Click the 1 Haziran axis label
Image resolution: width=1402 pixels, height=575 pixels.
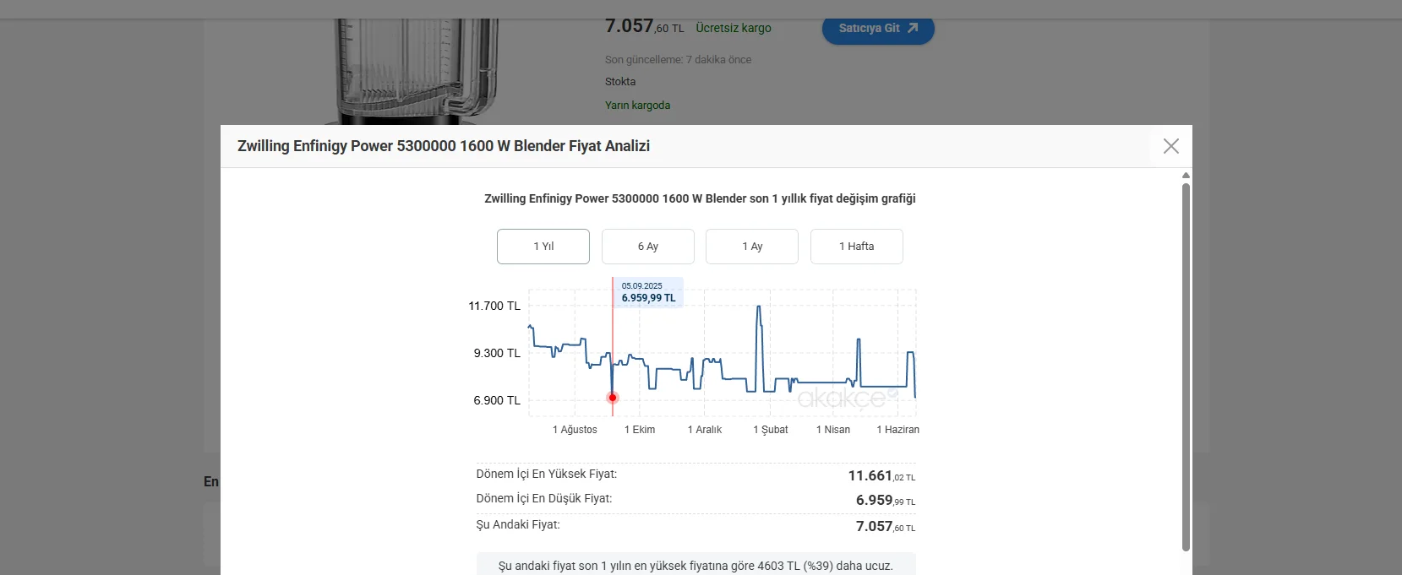[x=897, y=430]
